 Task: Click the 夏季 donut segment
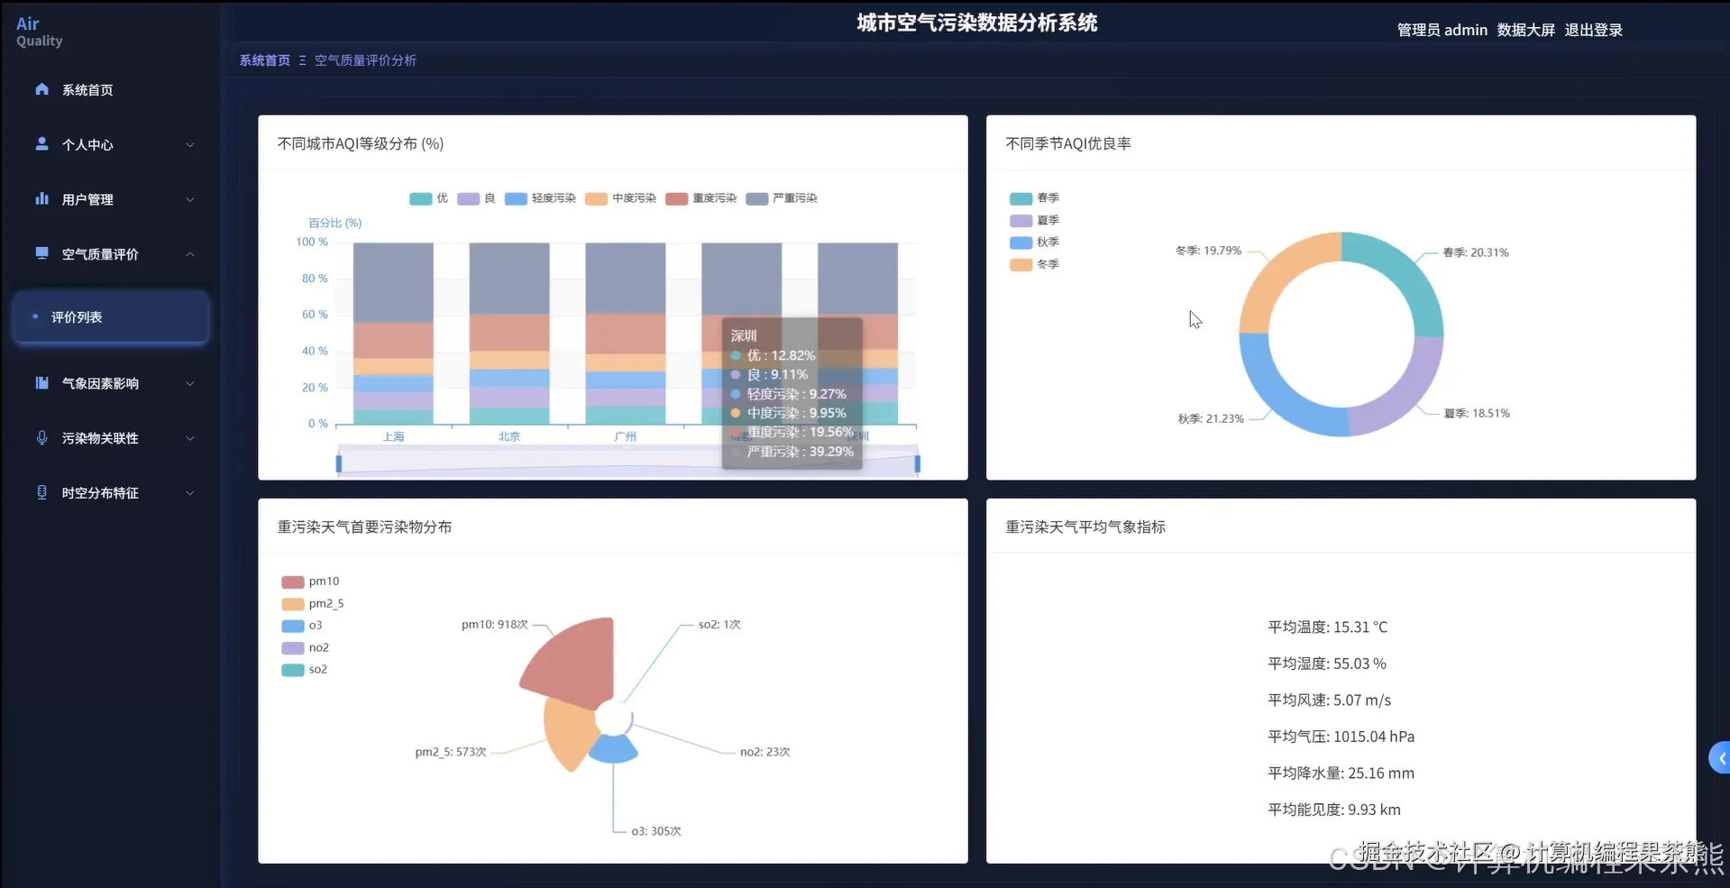1405,395
